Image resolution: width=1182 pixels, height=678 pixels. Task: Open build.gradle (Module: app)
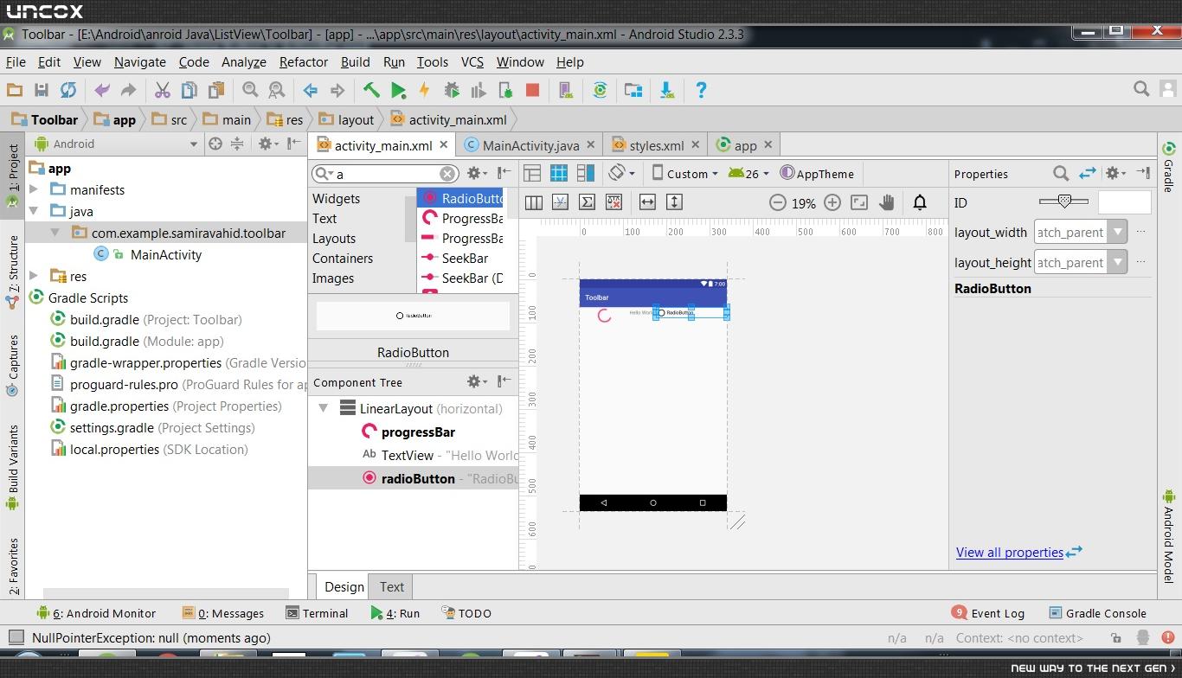click(146, 341)
